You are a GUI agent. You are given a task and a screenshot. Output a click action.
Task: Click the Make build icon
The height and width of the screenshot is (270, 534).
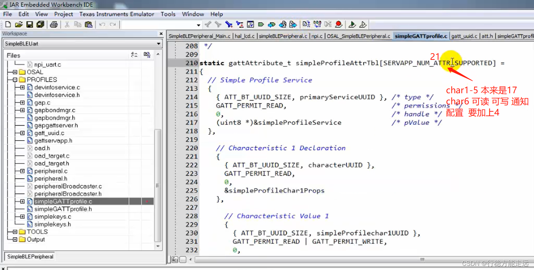pyautogui.click(x=317, y=24)
